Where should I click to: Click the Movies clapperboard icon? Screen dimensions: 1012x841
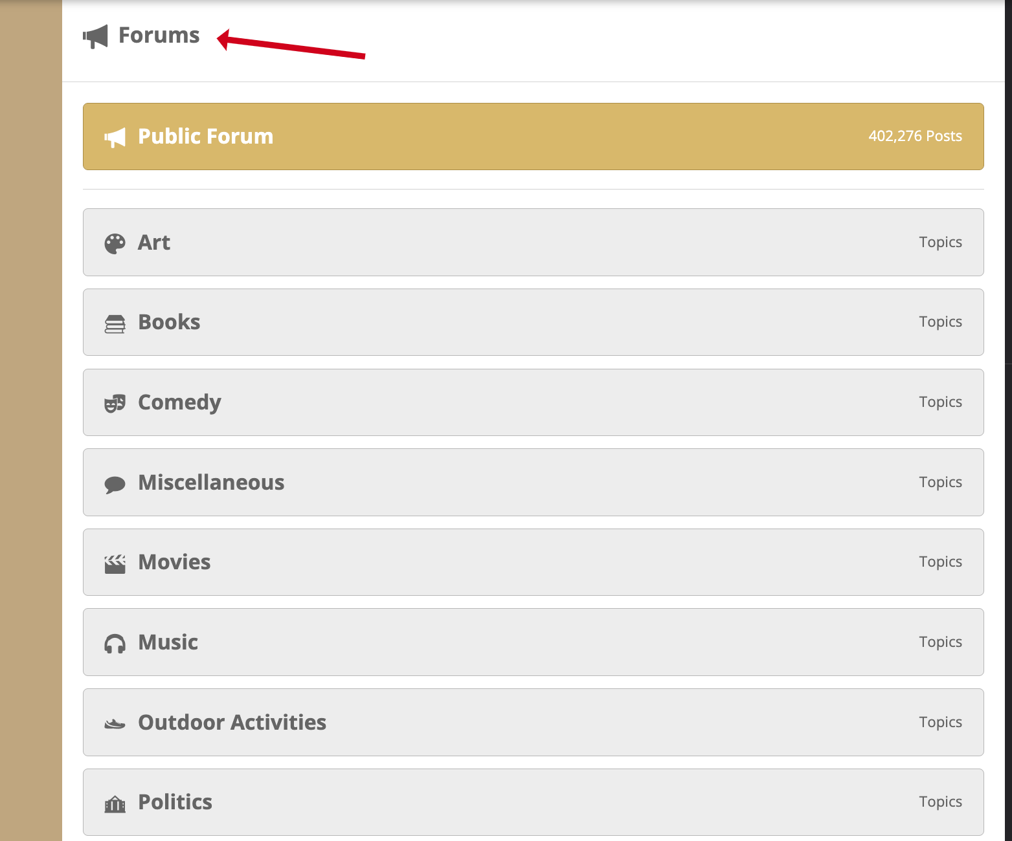coord(115,563)
